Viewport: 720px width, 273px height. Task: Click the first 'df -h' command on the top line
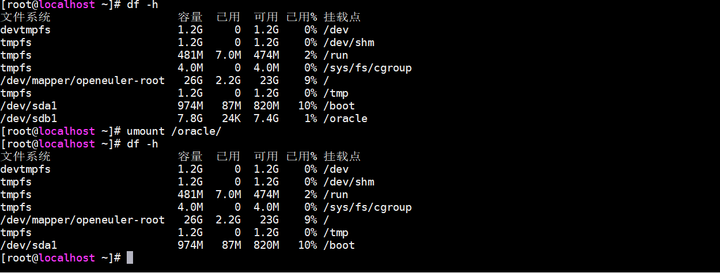[x=142, y=5]
